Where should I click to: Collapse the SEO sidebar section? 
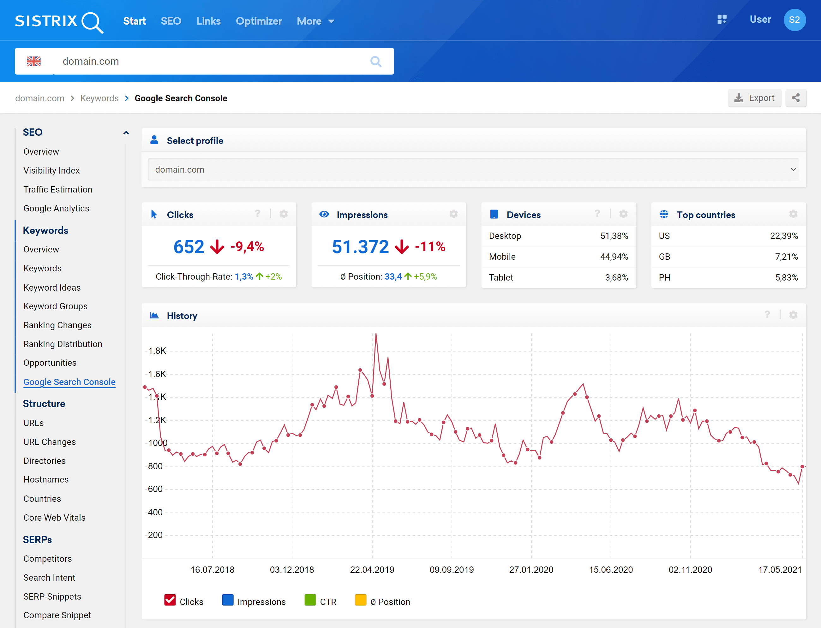[126, 133]
